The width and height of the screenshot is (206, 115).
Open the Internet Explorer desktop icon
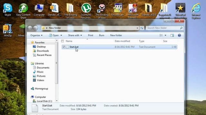tap(196, 11)
